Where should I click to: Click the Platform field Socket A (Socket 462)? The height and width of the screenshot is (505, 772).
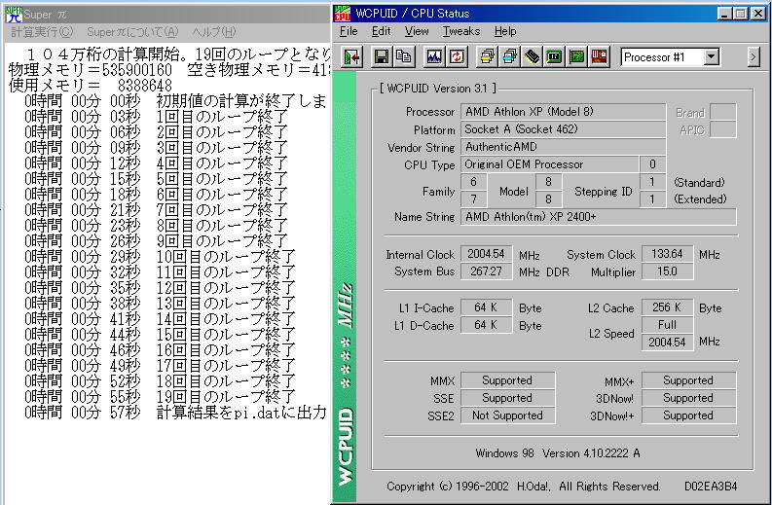pos(563,129)
